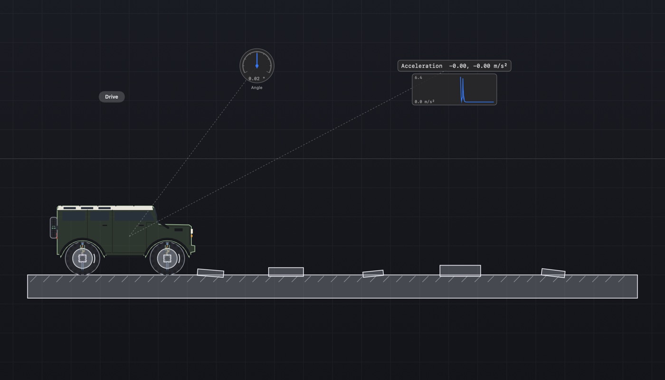Click the small third tilted bump
This screenshot has width=665, height=380.
click(x=373, y=274)
